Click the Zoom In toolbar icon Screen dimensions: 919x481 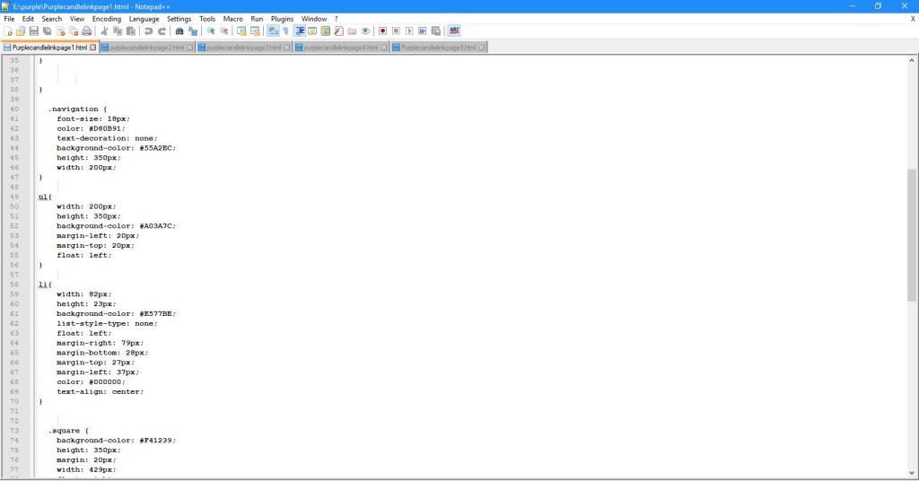211,31
